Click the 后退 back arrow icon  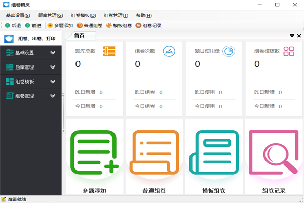(8, 26)
